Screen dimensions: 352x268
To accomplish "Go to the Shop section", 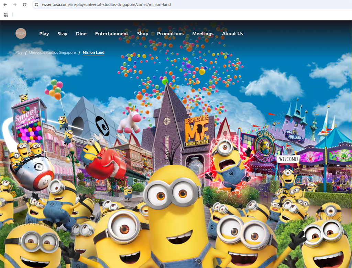I will click(x=142, y=34).
